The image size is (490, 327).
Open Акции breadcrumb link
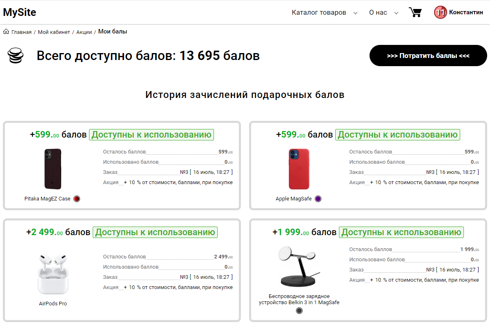tap(84, 32)
